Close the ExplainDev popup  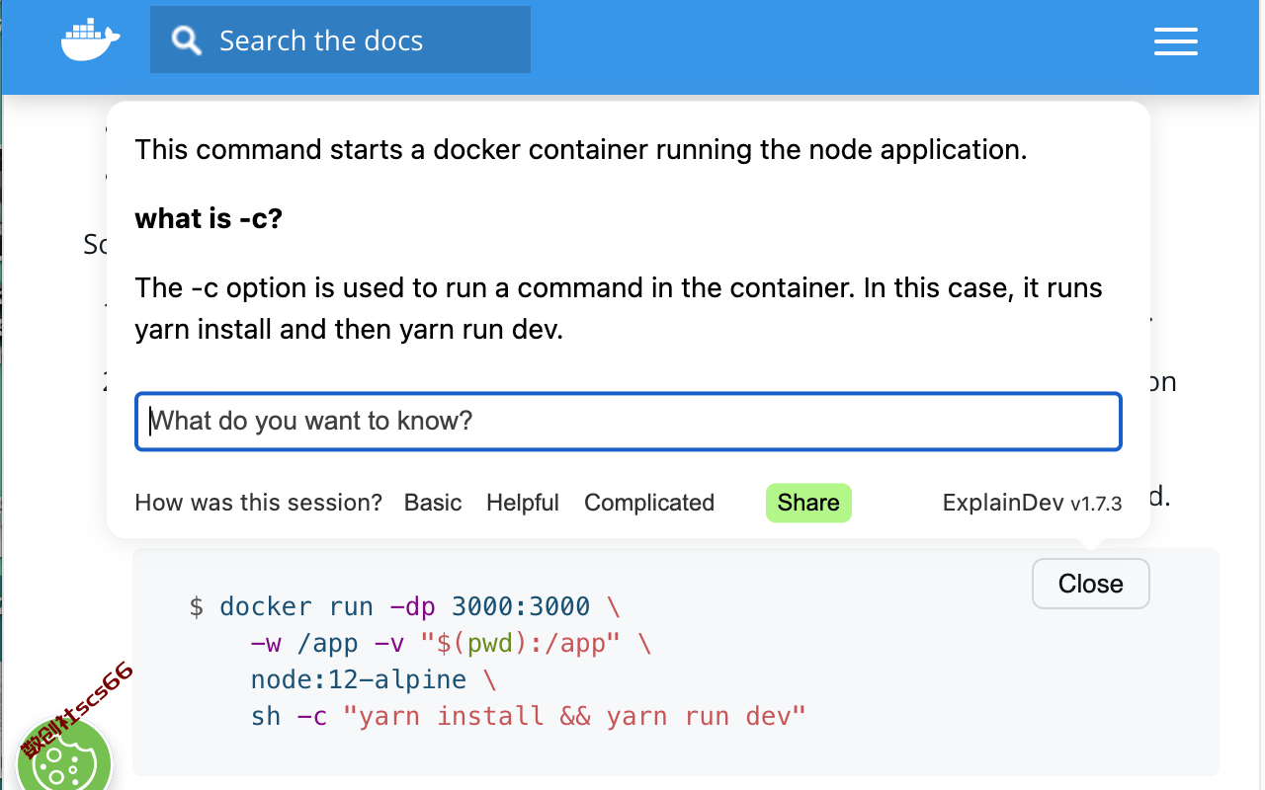pos(1091,584)
